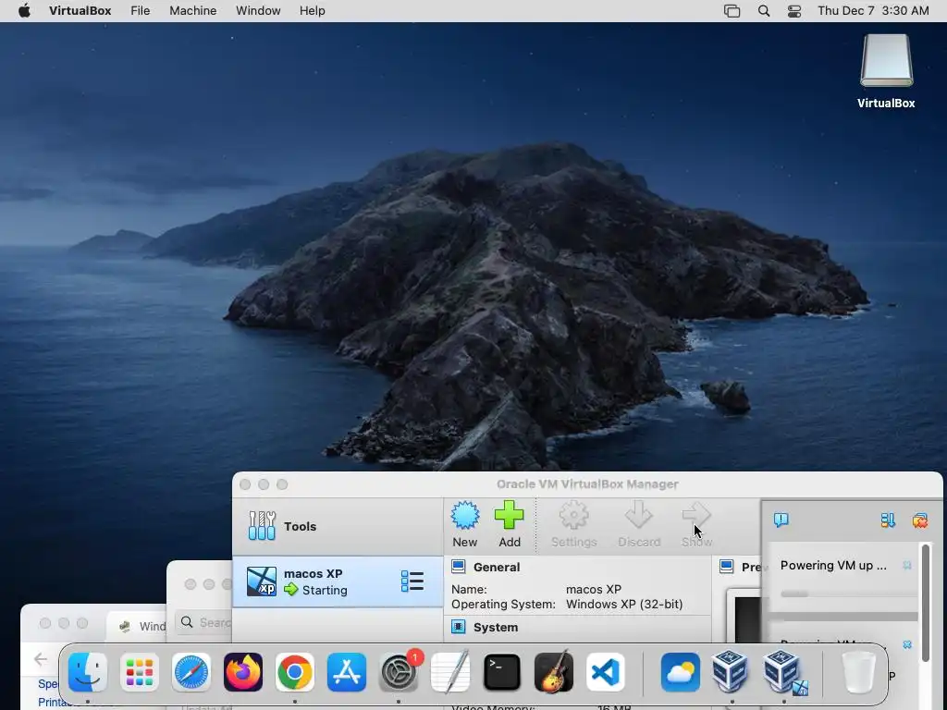Launch GarageBand from the Dock
Viewport: 947px width, 710px height.
[x=554, y=672]
